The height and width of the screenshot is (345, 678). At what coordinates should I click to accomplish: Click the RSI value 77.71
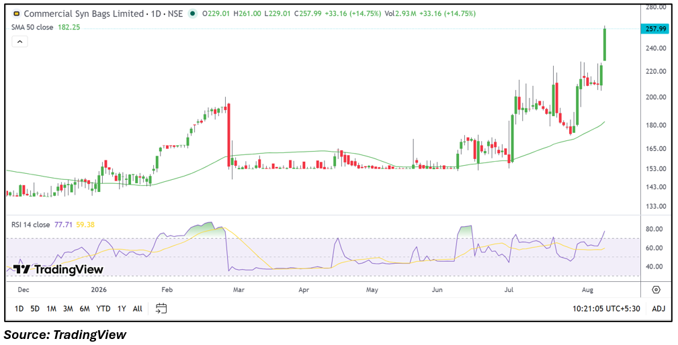63,225
